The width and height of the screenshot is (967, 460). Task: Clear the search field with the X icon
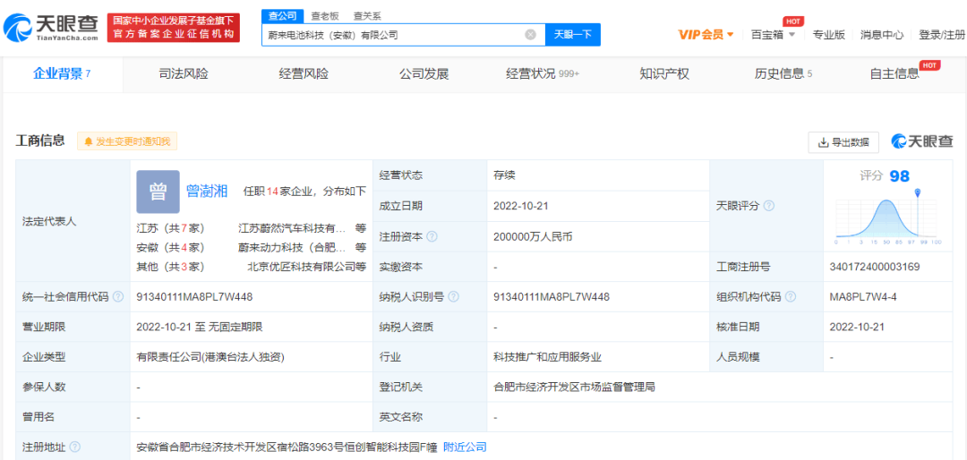(530, 35)
